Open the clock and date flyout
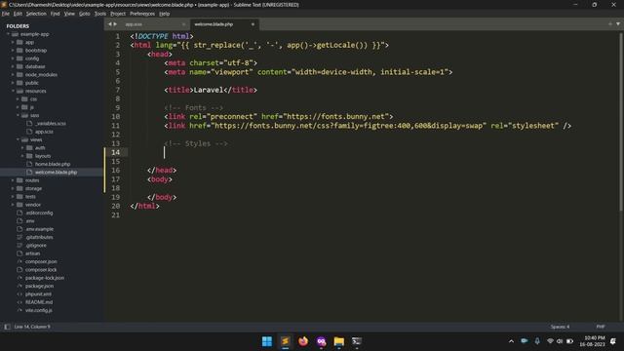 (592, 341)
